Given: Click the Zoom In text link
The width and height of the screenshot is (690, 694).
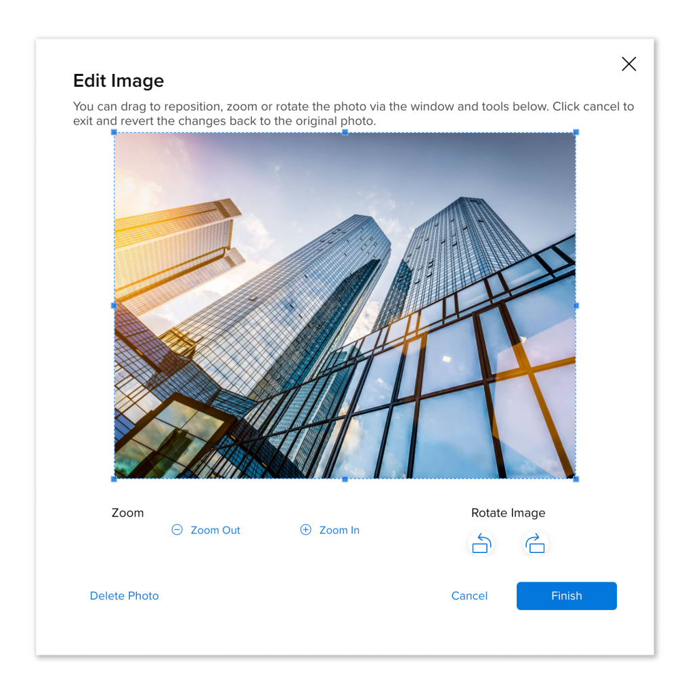Looking at the screenshot, I should [339, 530].
